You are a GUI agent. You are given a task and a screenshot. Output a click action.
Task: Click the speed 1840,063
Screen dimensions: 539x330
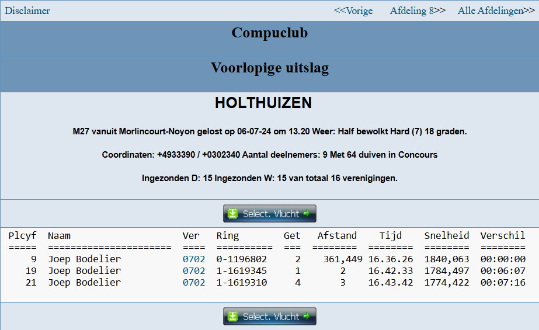447,259
